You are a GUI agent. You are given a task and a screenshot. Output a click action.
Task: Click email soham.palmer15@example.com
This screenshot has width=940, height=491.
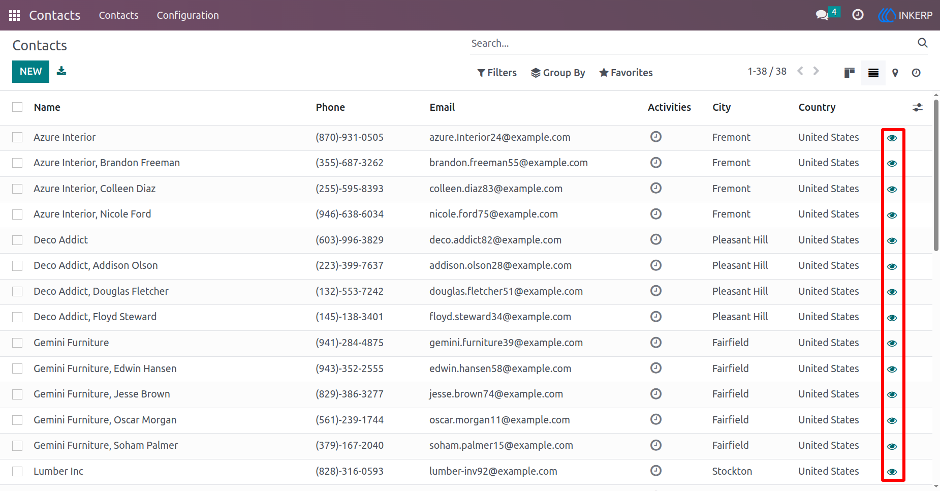pos(501,445)
